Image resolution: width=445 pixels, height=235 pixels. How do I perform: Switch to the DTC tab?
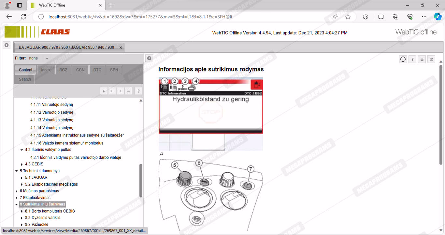pos(97,70)
